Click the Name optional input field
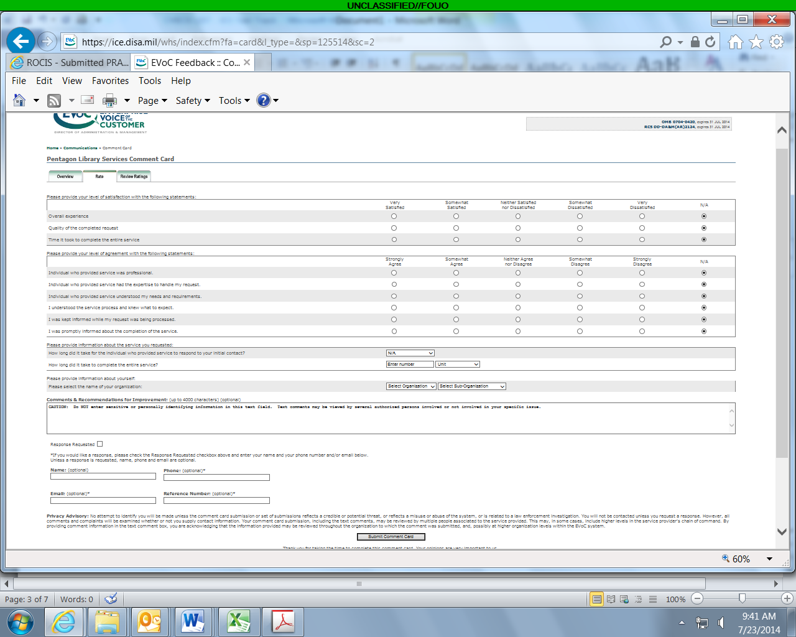The image size is (796, 637). (x=103, y=477)
